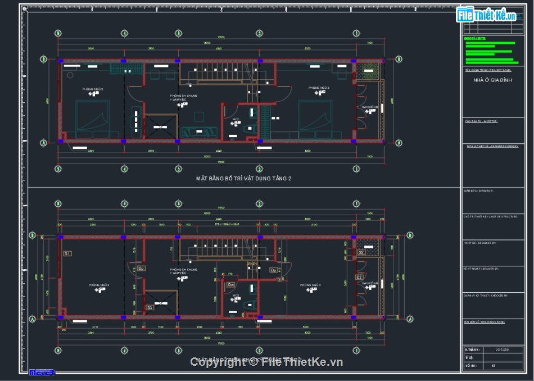Select the title MẶT BẰNG BỐ TRÍ VẬT DỤNG TẦNG 2
534x381 pixels.
(x=243, y=178)
